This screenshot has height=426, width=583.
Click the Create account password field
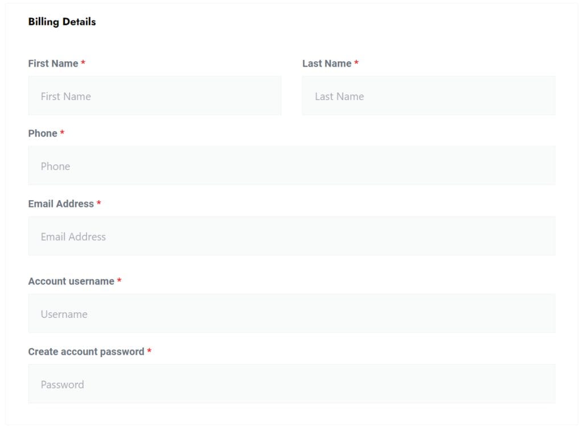tap(291, 384)
